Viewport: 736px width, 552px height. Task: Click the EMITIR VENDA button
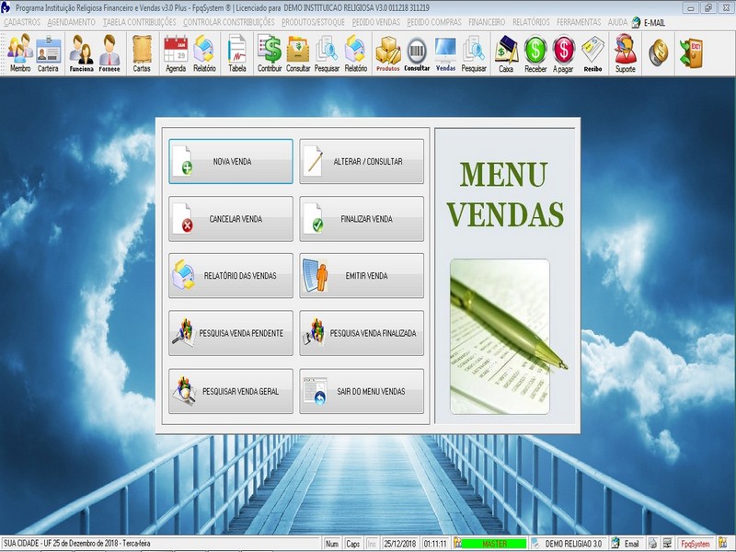tap(362, 275)
